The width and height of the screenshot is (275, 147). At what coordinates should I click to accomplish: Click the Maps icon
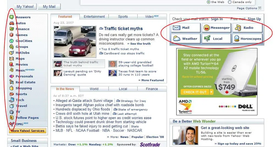12,58
